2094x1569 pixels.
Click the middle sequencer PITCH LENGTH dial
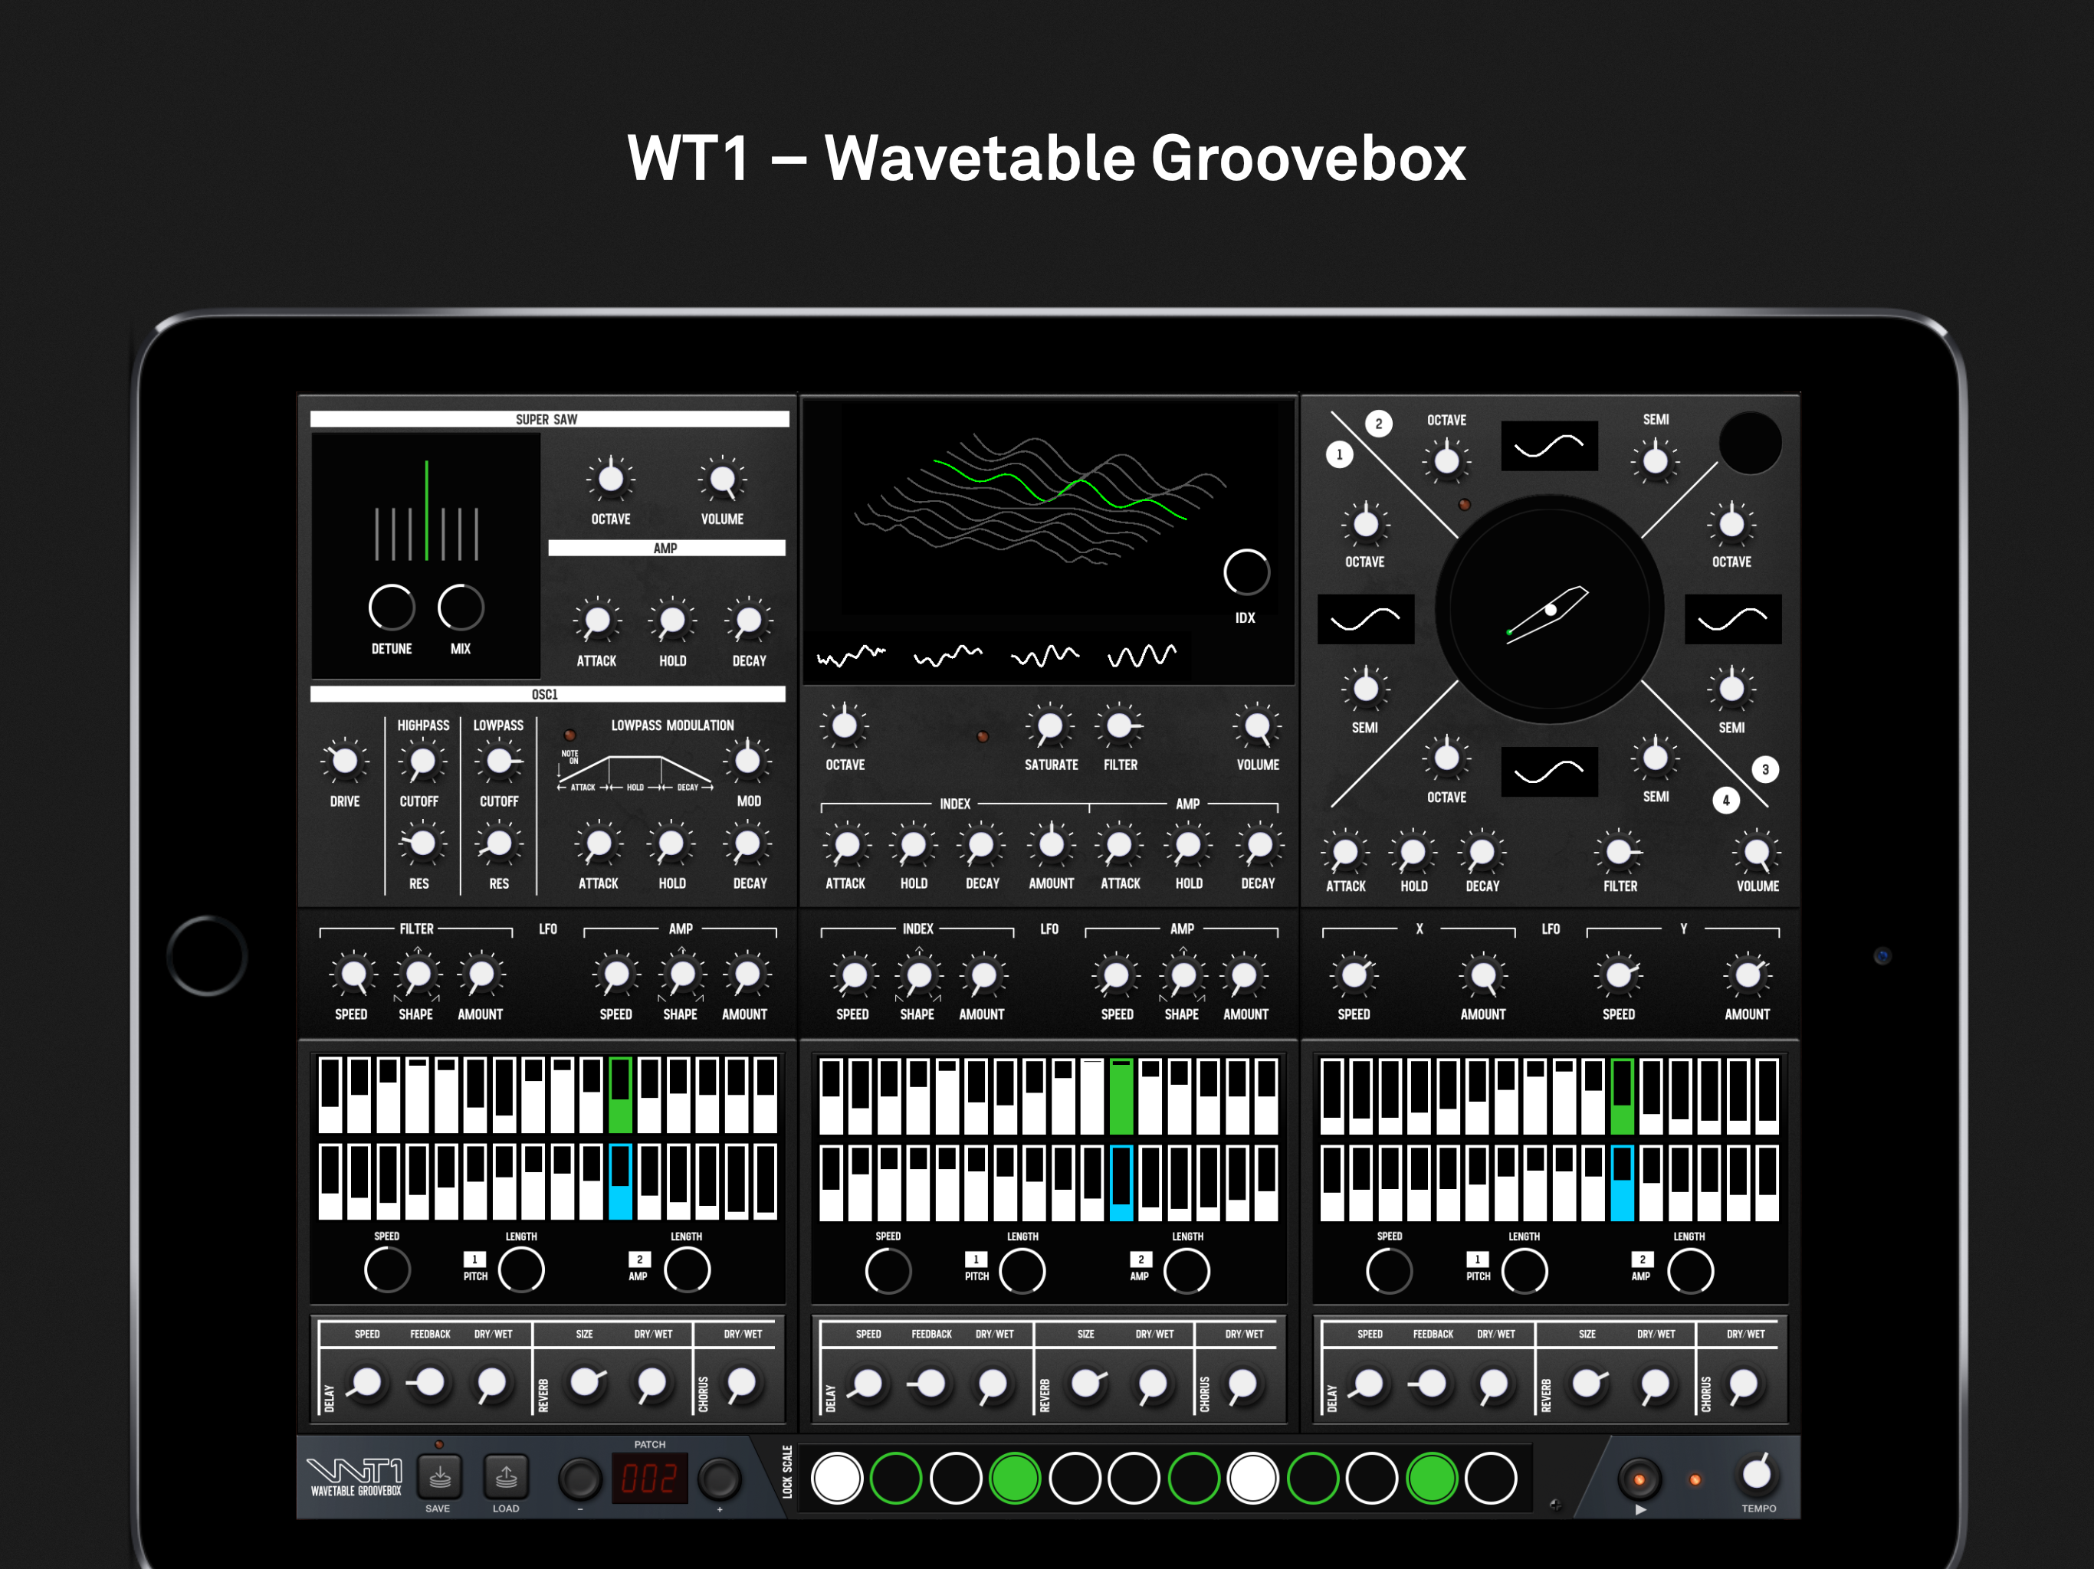pyautogui.click(x=1022, y=1270)
